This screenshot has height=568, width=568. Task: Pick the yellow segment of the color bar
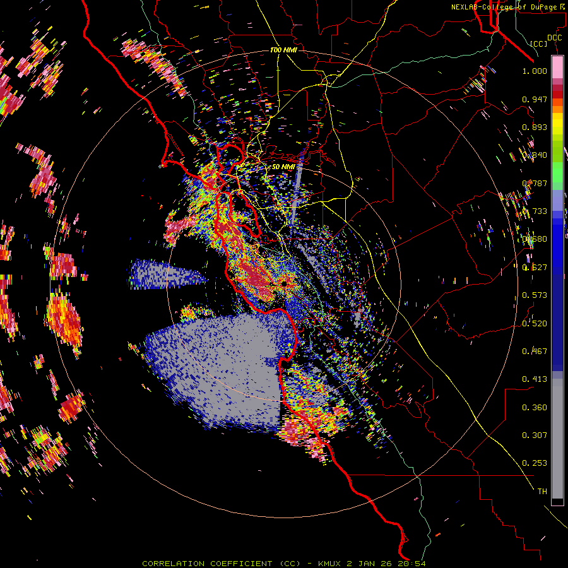[557, 124]
